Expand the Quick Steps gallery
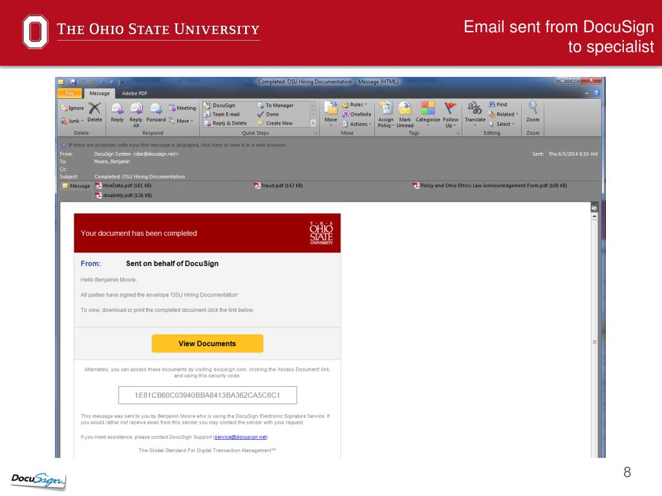 [314, 123]
